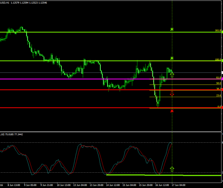Select the 23.6 Fibonacci level label
223x188 pixels.
click(218, 95)
